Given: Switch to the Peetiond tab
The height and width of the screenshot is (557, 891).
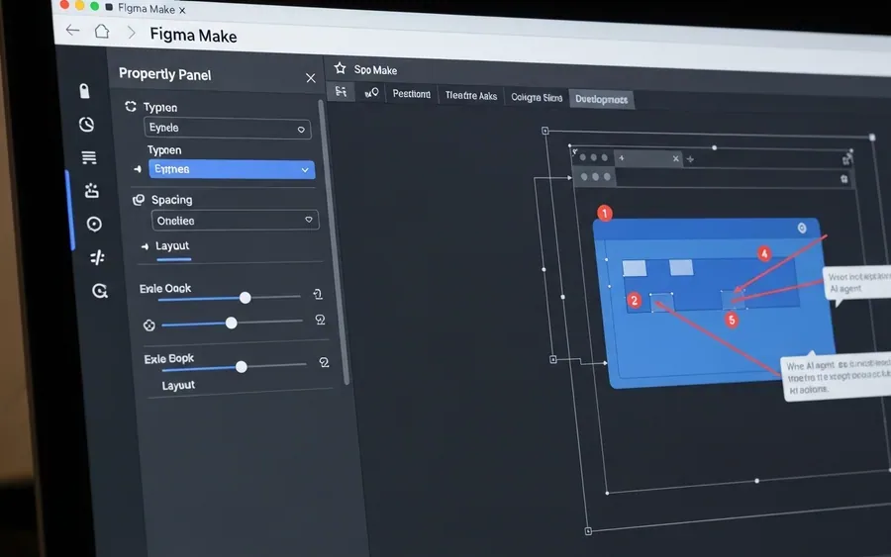Looking at the screenshot, I should pos(412,94).
